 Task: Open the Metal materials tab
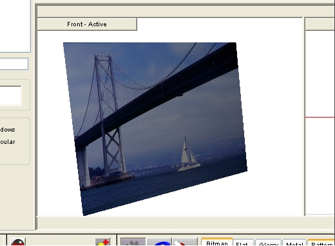tap(294, 243)
